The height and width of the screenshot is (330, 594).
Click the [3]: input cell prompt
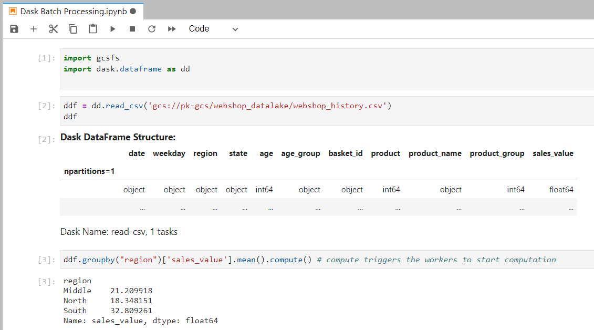tap(47, 260)
